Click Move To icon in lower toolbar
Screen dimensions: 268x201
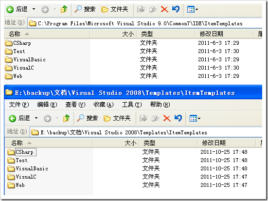(143, 118)
